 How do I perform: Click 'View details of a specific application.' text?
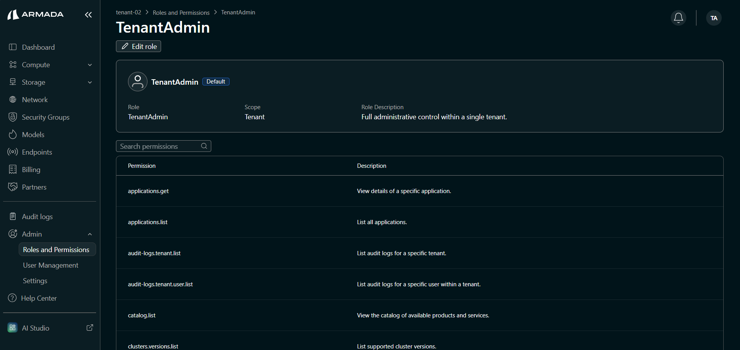click(404, 191)
